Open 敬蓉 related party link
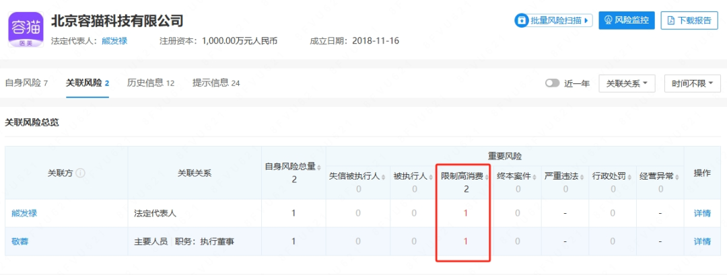The image size is (727, 275). [x=20, y=241]
